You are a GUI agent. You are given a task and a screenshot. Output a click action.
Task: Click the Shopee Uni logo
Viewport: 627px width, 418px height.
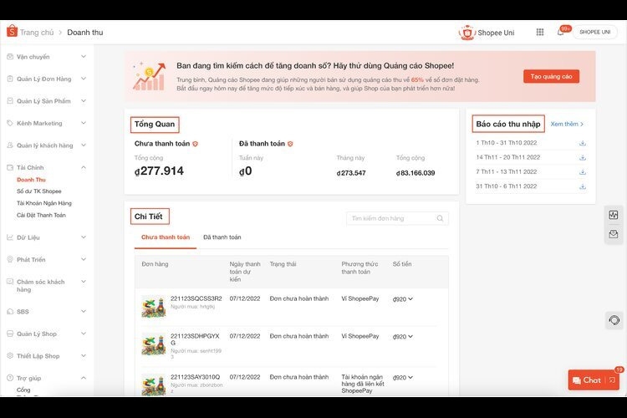tap(466, 33)
